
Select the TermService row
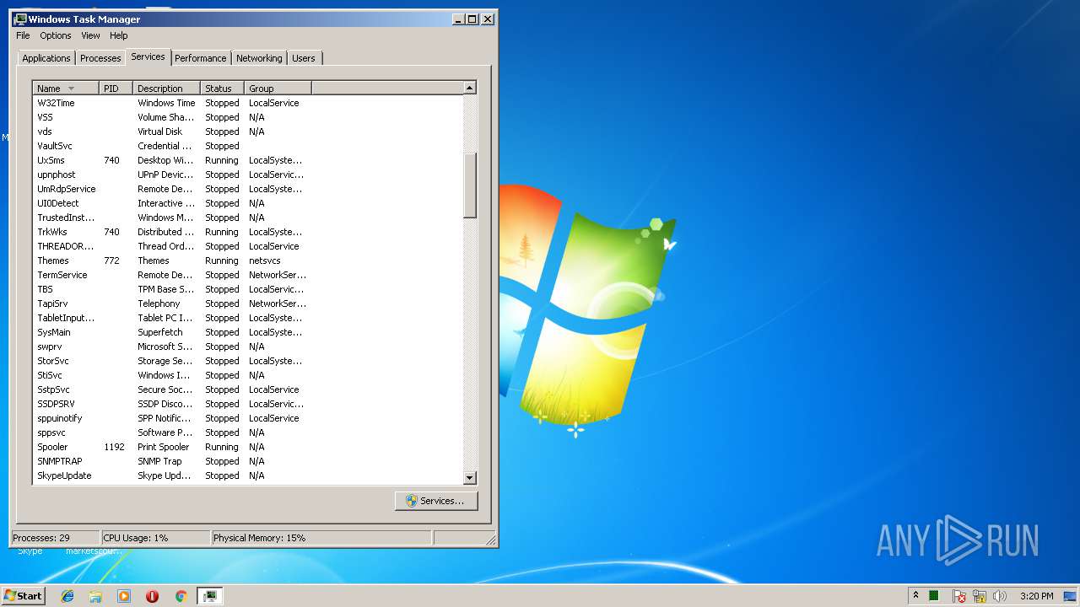coord(248,275)
